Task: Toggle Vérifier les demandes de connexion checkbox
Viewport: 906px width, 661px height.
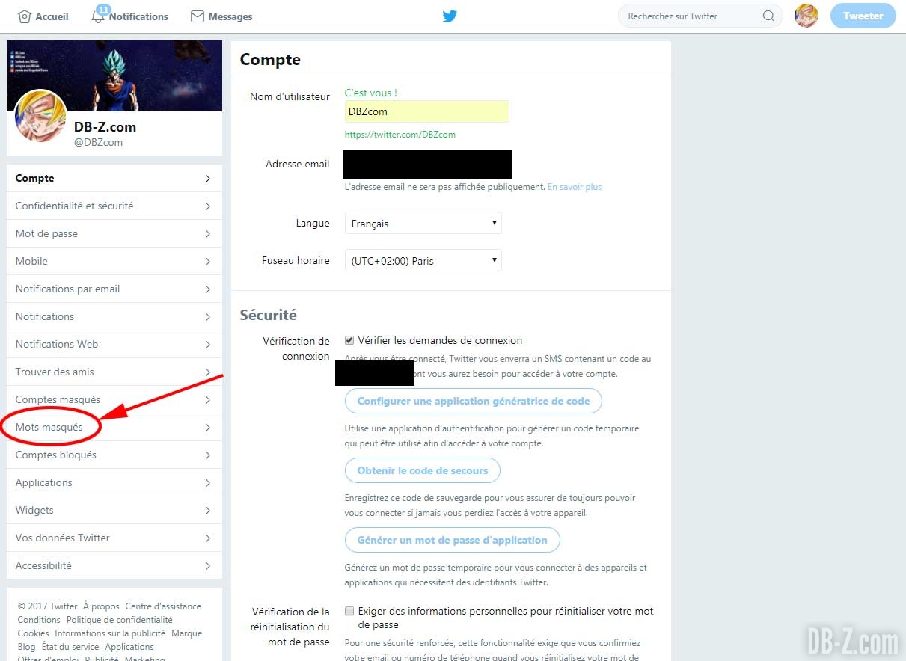Action: click(349, 341)
